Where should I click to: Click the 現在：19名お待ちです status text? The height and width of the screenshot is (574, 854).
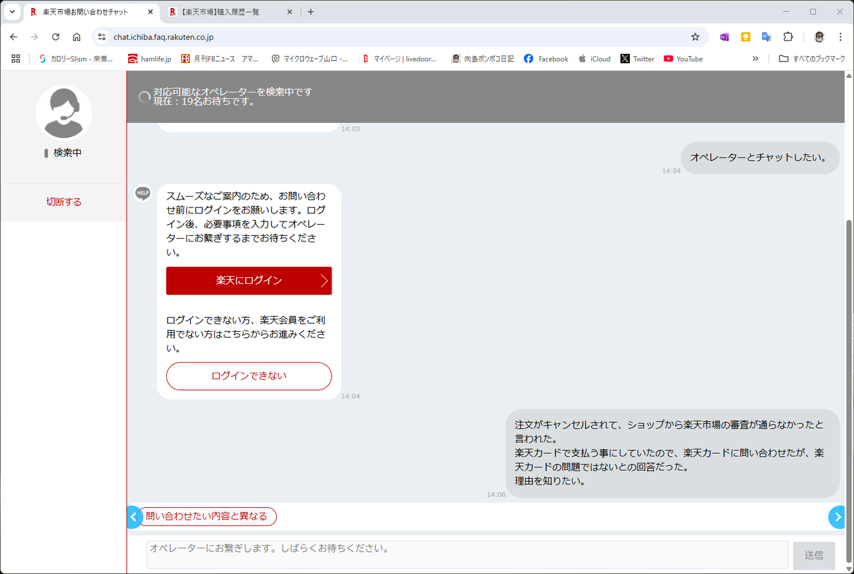coord(204,102)
